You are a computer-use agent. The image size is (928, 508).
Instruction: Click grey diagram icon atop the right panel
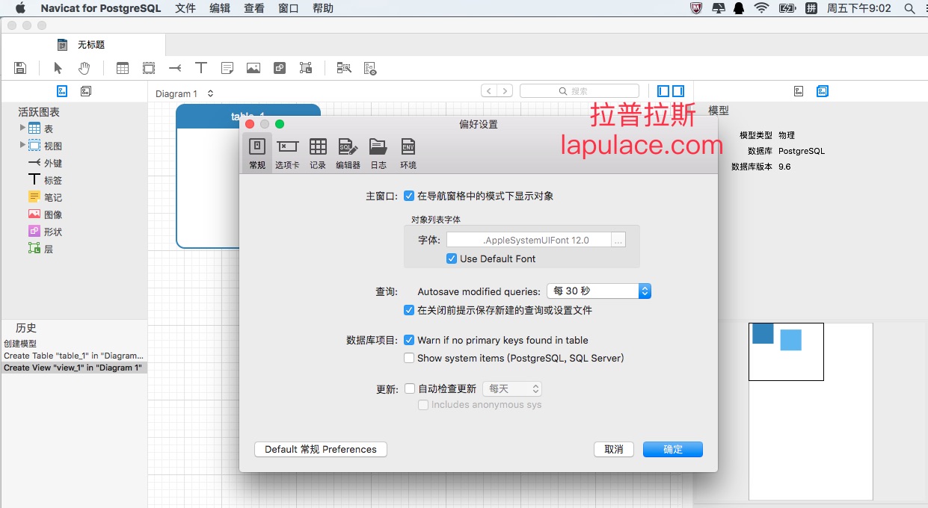(x=799, y=91)
